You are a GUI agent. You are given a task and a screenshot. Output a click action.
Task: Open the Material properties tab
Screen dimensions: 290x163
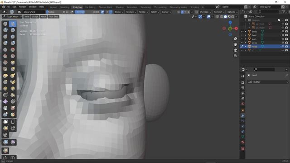243,142
